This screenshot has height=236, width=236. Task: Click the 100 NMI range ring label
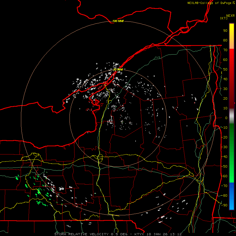(x=118, y=21)
